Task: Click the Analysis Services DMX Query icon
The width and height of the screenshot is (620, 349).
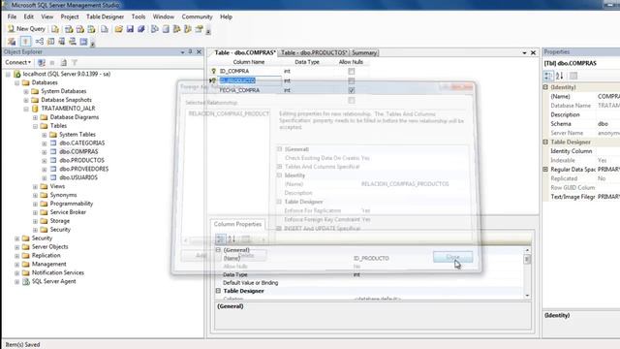Action: (x=80, y=29)
